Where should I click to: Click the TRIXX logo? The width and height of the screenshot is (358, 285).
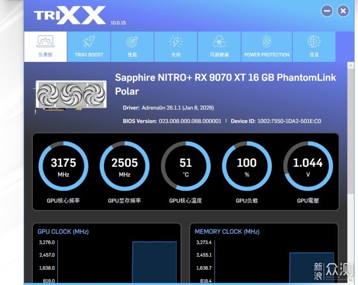[70, 15]
